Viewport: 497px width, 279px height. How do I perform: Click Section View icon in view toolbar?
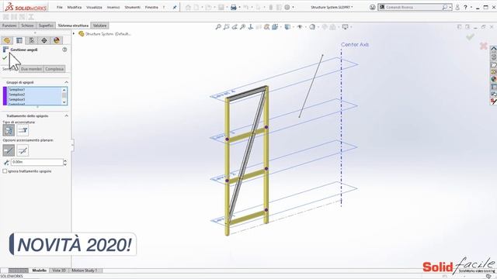(267, 27)
